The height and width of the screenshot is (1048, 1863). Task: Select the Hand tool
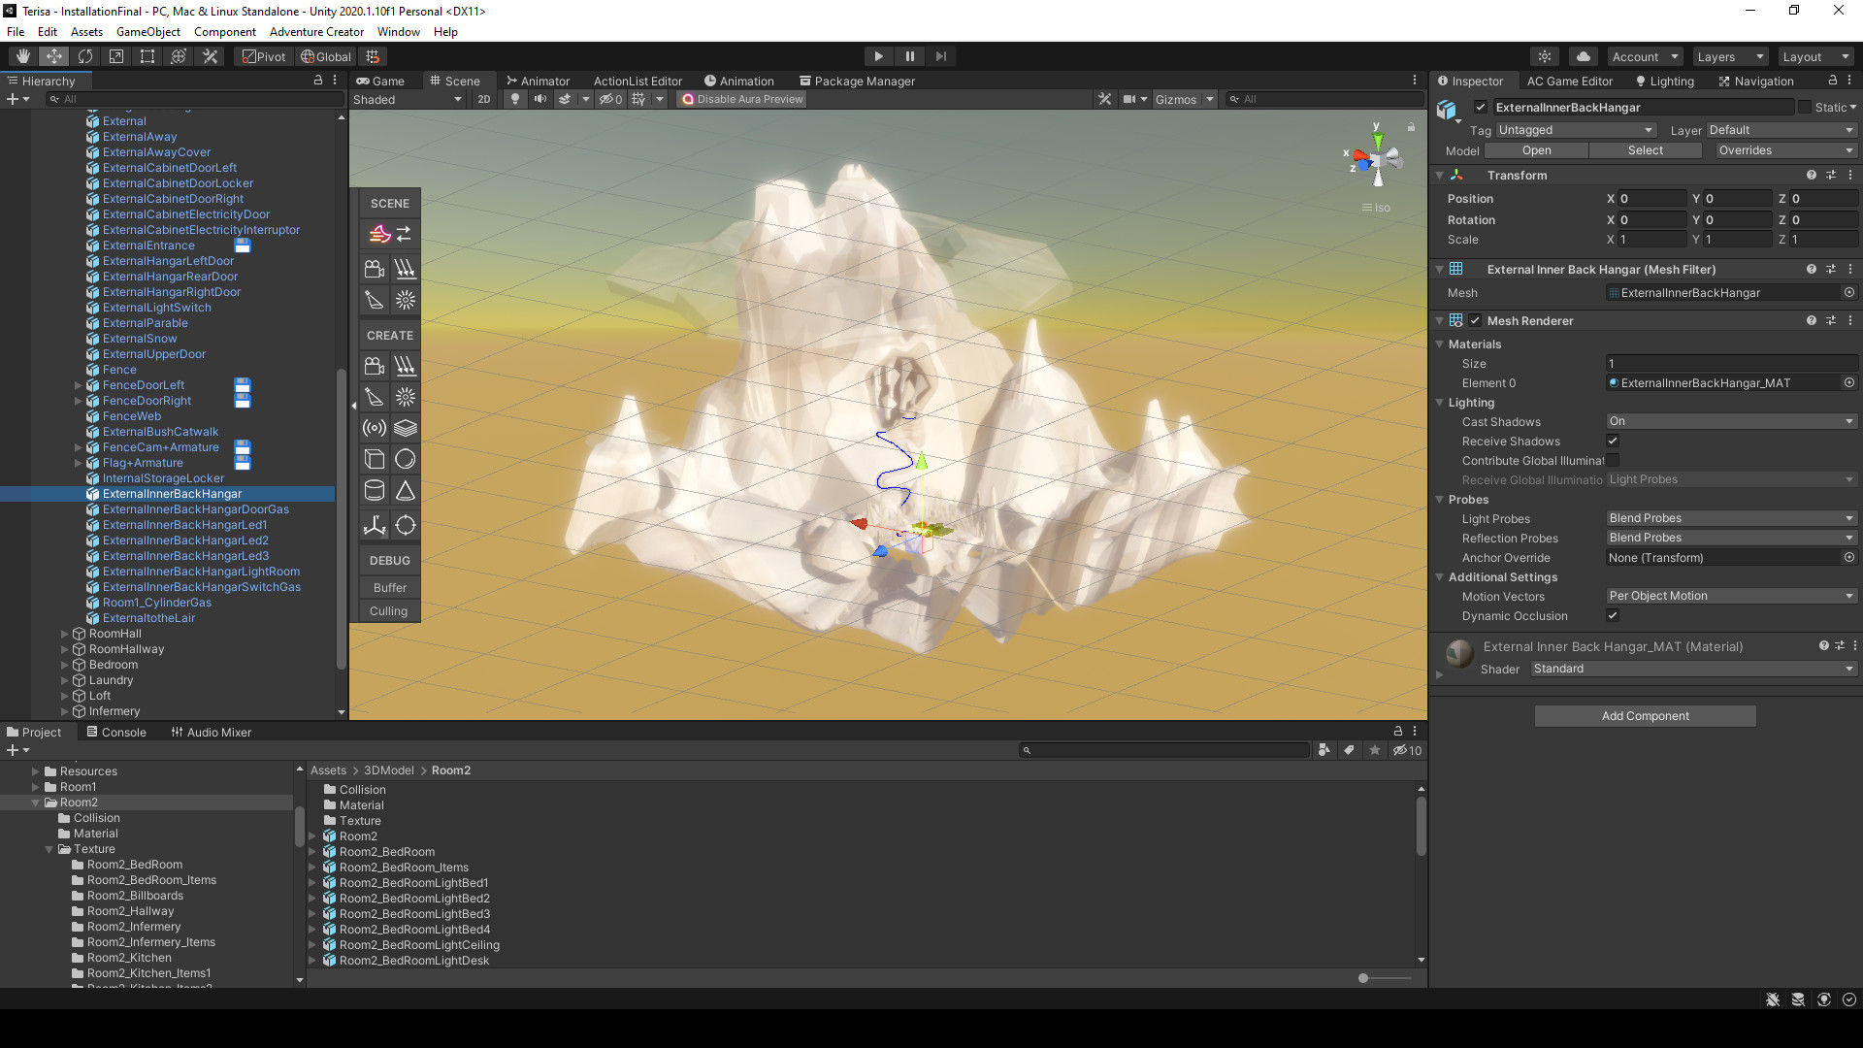coord(23,56)
